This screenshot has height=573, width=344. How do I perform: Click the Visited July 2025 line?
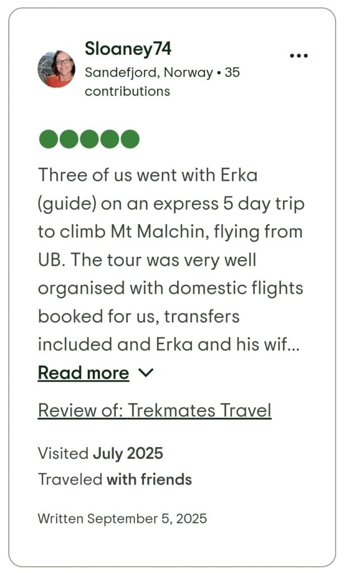pyautogui.click(x=101, y=453)
